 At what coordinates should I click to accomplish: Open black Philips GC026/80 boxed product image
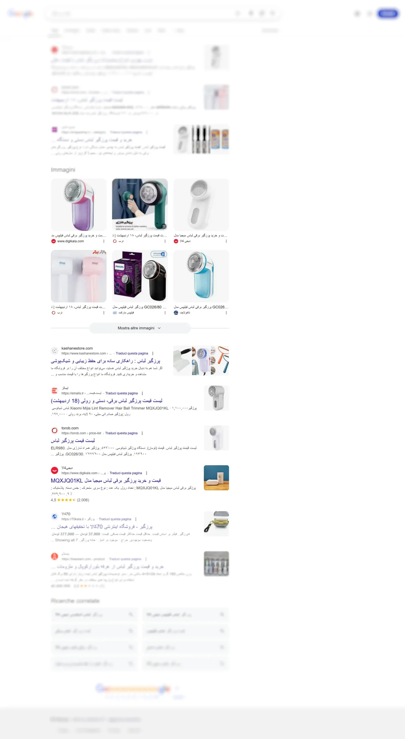[x=140, y=276]
